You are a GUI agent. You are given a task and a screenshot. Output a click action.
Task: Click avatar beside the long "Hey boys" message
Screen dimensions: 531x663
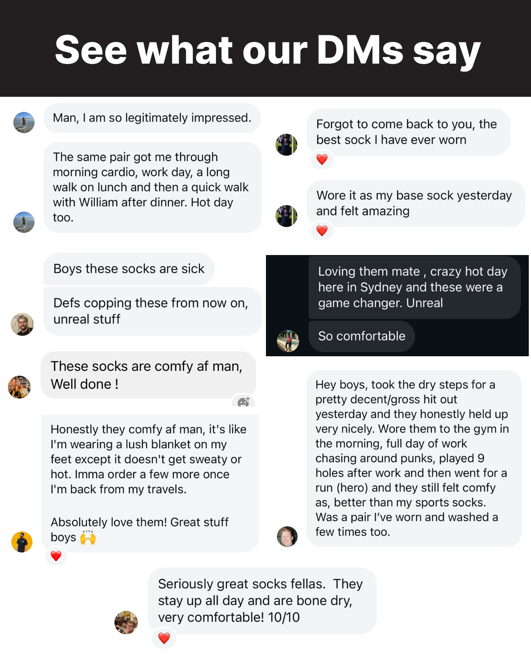pos(287,537)
